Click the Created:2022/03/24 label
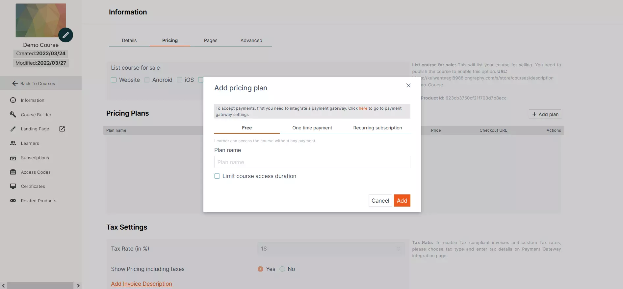This screenshot has width=623, height=289. (41, 54)
